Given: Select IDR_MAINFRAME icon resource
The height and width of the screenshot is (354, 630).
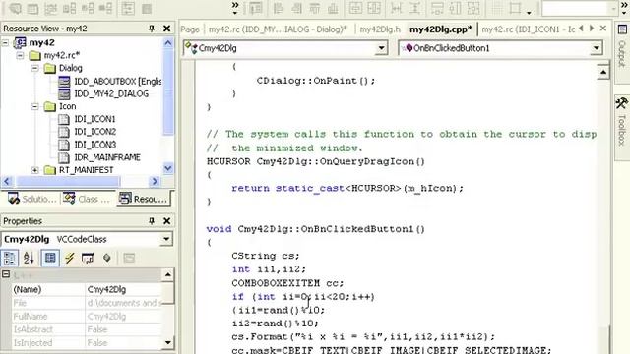Looking at the screenshot, I should (107, 157).
